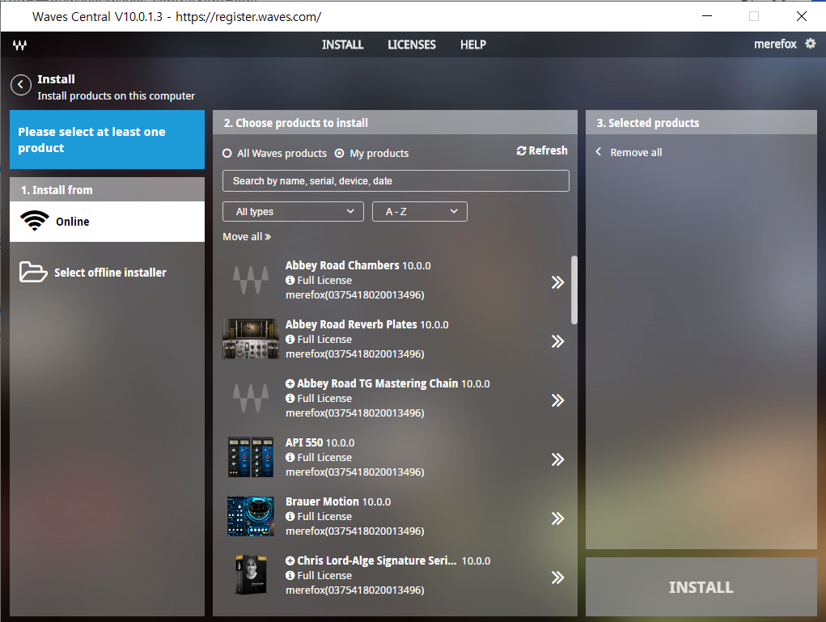Click the Refresh link
This screenshot has height=622, width=826.
click(x=542, y=151)
